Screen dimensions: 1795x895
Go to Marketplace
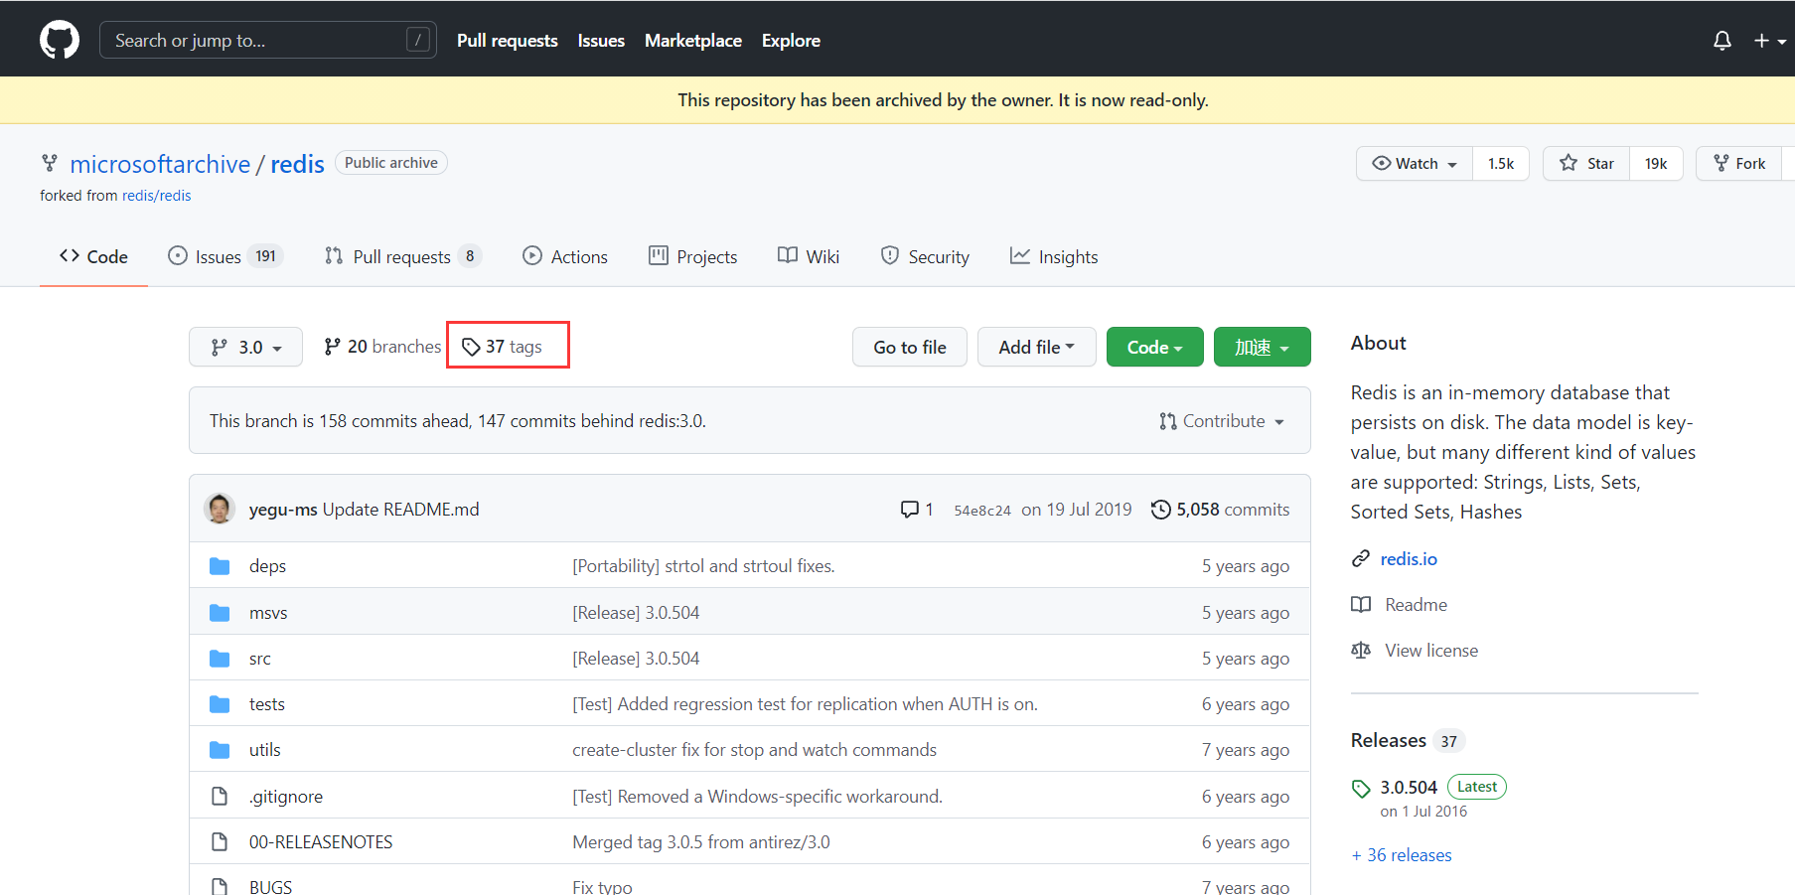693,41
